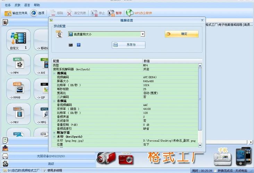Image resolution: width=254 pixels, height=173 pixels.
Task: Collapse the 水印 (AviSynth) section
Action: click(54, 137)
